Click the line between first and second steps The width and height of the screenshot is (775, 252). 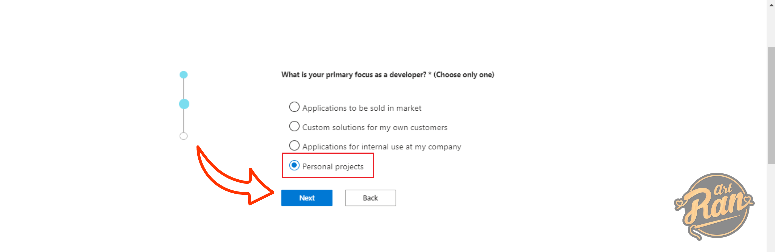point(184,89)
